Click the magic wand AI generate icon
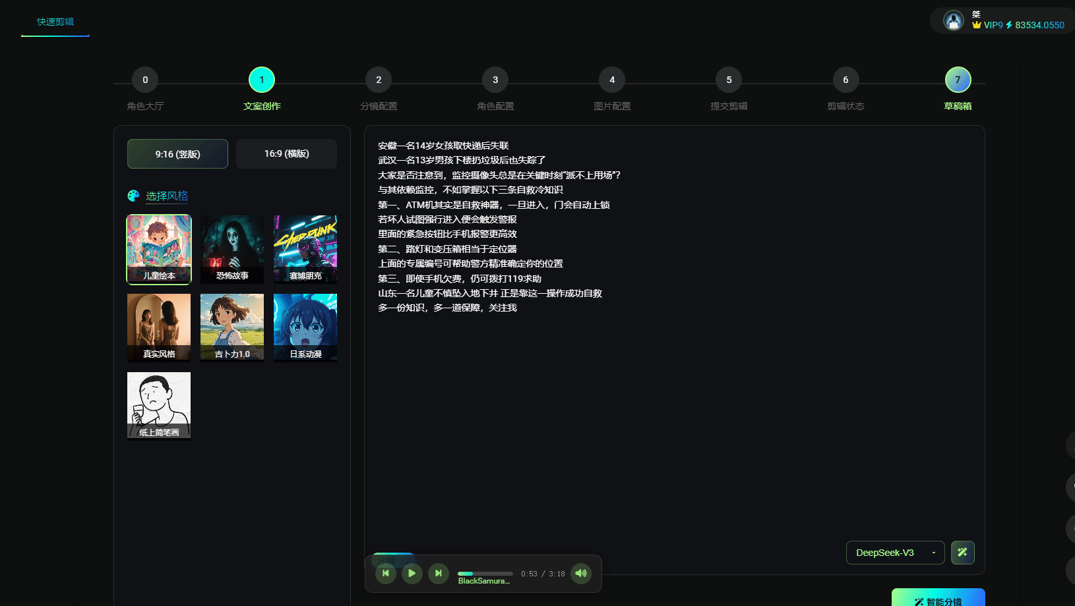 962,553
